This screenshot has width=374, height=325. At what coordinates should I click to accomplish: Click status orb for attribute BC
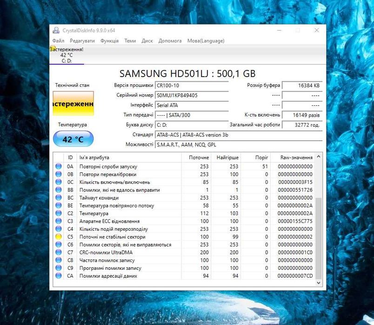pos(59,198)
